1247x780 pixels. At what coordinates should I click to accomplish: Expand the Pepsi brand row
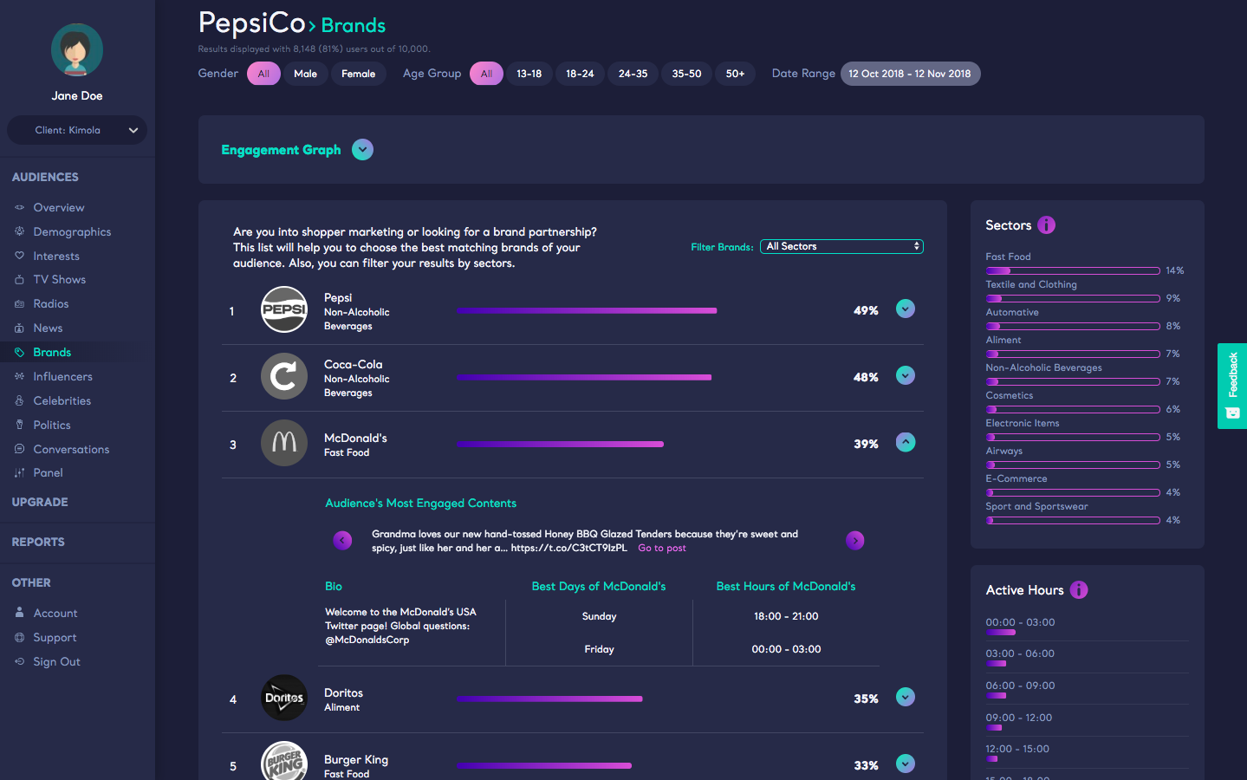(906, 309)
